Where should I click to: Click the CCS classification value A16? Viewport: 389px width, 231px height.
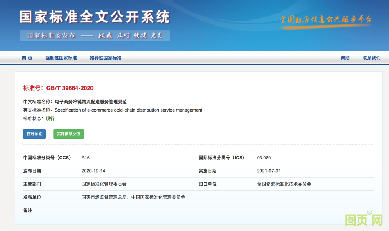coord(86,158)
